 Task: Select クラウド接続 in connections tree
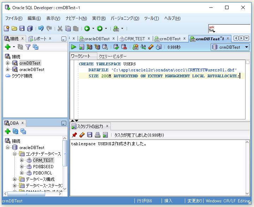22,76
